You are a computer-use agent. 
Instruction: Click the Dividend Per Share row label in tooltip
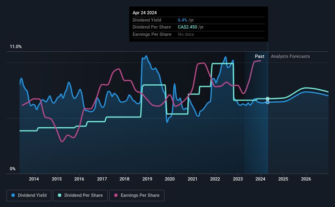[x=152, y=27]
